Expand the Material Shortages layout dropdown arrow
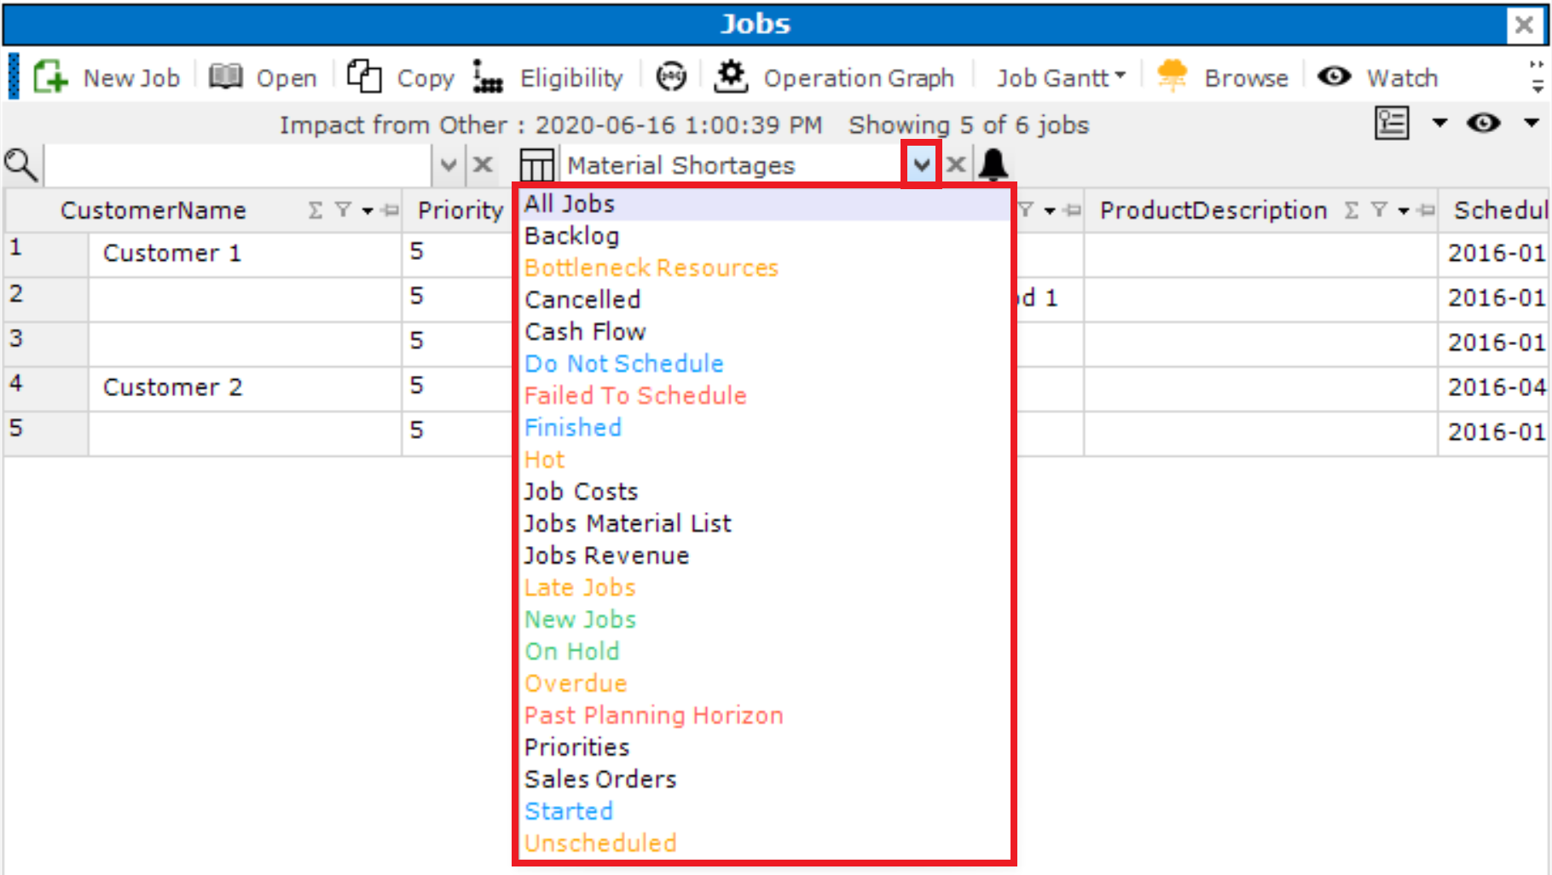 click(x=921, y=164)
